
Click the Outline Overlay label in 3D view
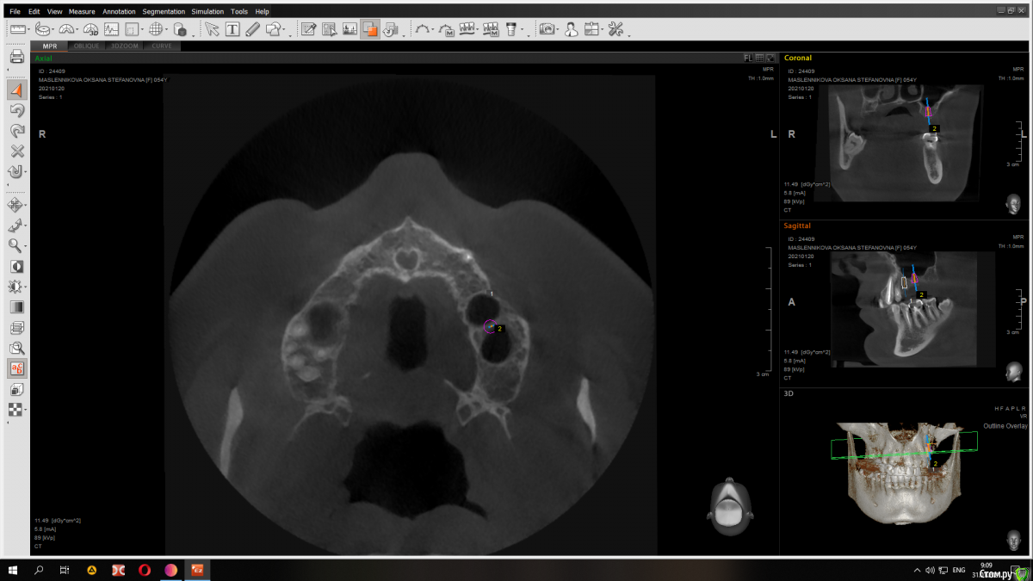click(1005, 425)
